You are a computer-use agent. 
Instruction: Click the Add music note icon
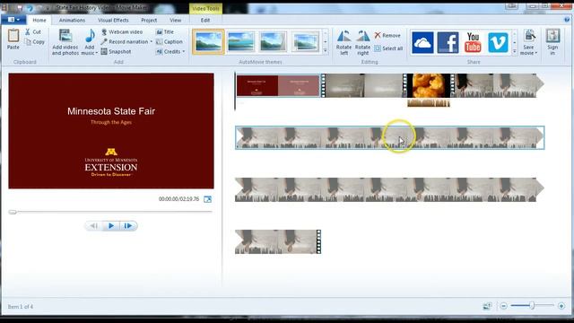click(x=90, y=36)
